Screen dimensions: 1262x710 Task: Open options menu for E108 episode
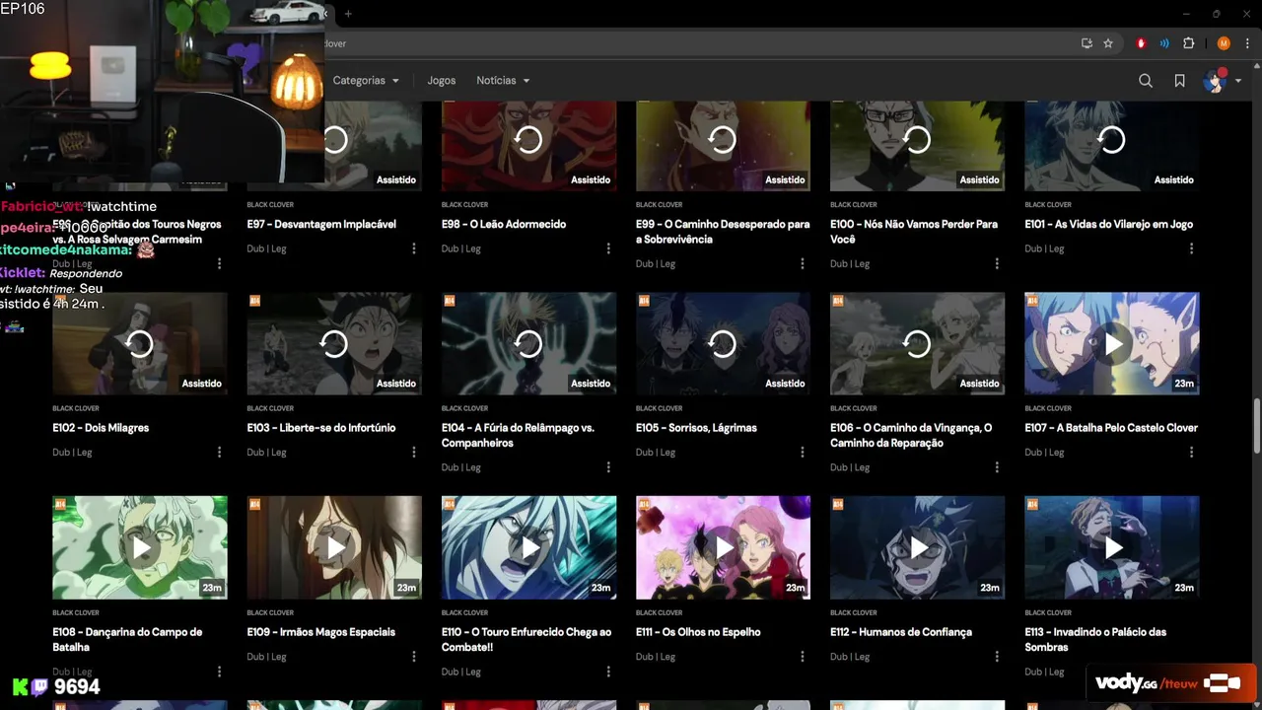(x=219, y=672)
